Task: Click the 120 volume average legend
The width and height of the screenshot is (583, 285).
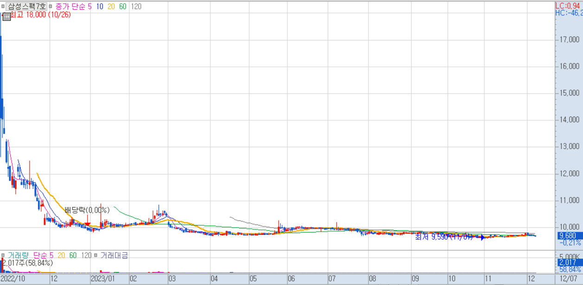Action: point(86,255)
